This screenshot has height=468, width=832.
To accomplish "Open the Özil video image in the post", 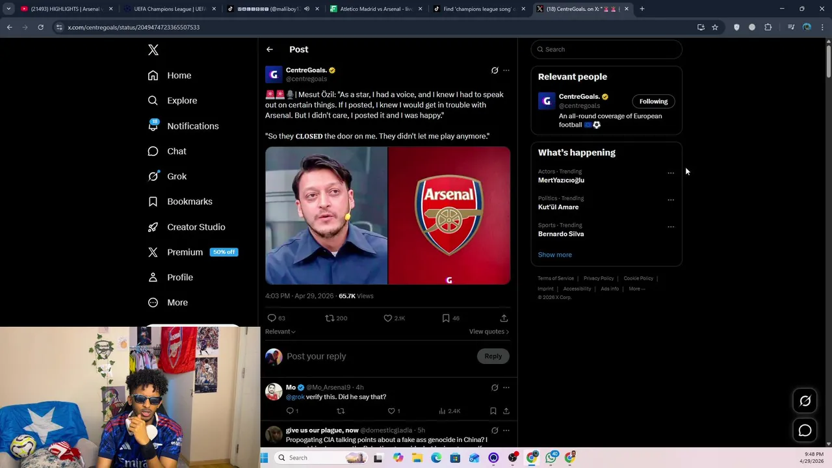I will click(326, 216).
